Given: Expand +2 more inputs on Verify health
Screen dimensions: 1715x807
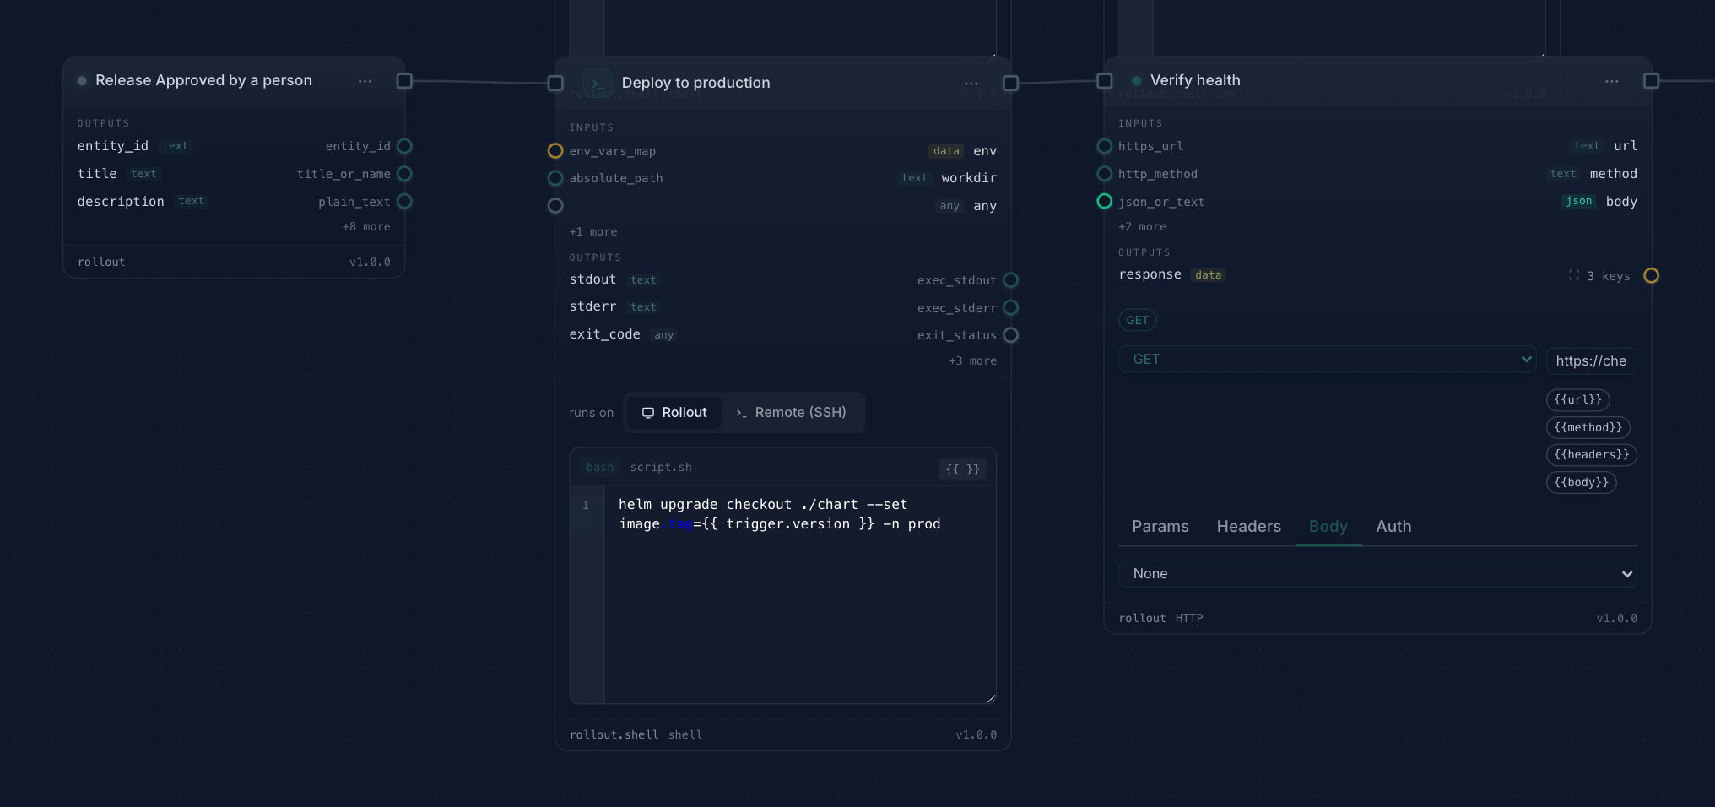Looking at the screenshot, I should (x=1142, y=226).
